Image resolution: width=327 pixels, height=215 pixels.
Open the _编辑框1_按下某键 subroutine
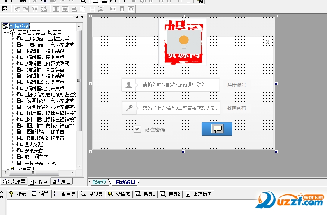coord(44,51)
